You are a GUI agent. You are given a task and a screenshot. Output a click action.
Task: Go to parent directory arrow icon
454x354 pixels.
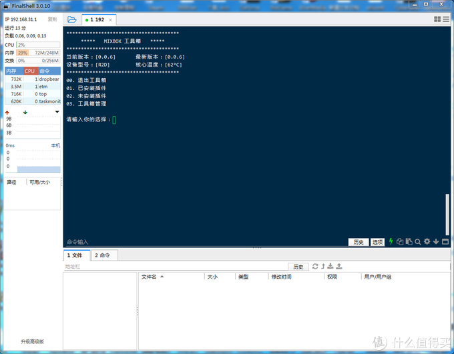click(x=323, y=266)
